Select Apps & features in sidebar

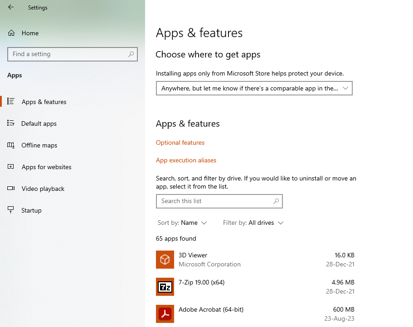[x=44, y=102]
